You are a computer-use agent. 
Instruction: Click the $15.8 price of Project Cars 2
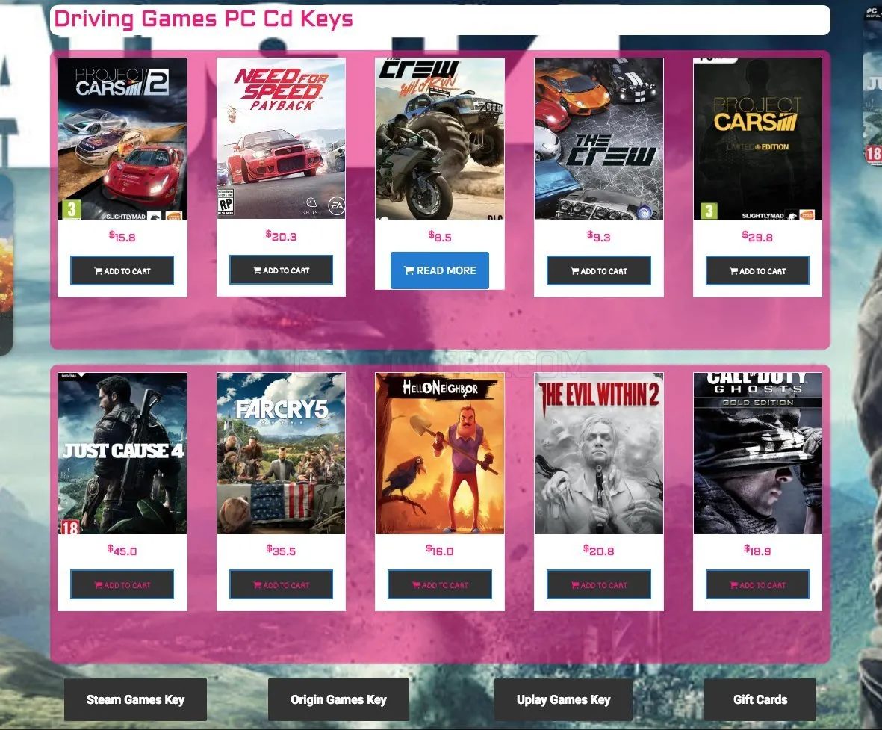pos(122,237)
